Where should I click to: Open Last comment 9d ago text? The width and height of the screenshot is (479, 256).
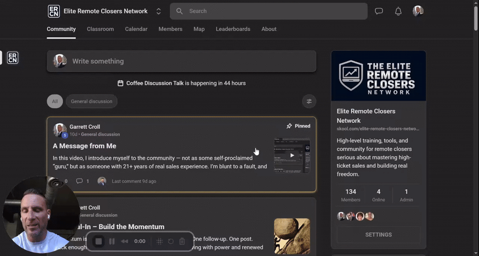coord(134,181)
